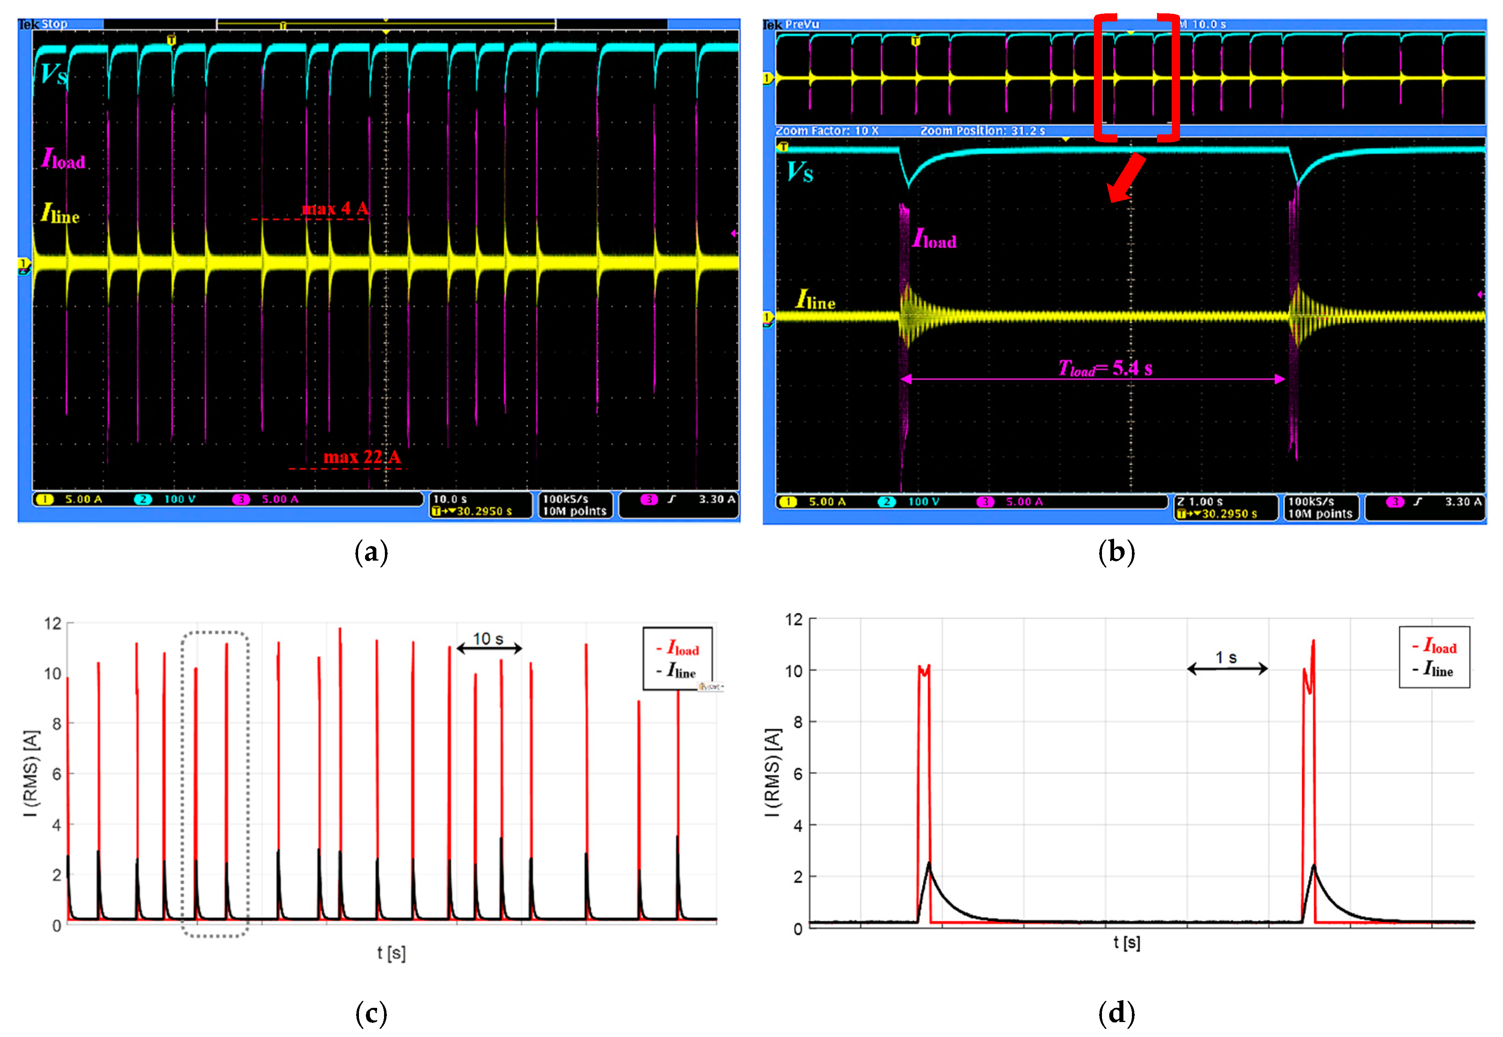1503x1037 pixels.
Task: Click the magenta 'Iload' label in panel (a)
Action: pyautogui.click(x=63, y=159)
